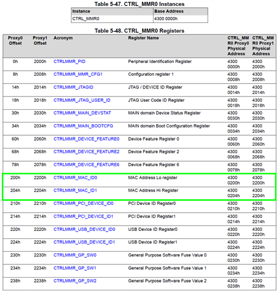Click the Proxy0 offset '34h' cell

click(x=15, y=126)
